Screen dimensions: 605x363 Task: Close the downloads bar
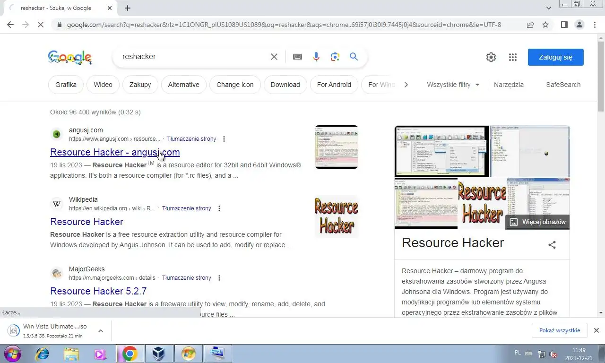click(x=596, y=330)
